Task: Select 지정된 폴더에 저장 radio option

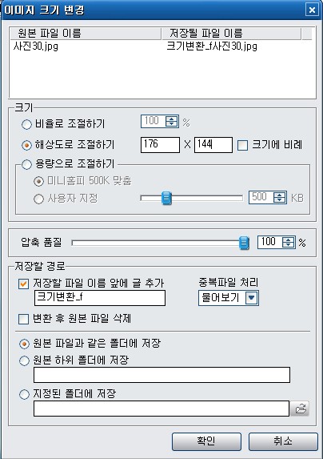Action: pos(24,394)
